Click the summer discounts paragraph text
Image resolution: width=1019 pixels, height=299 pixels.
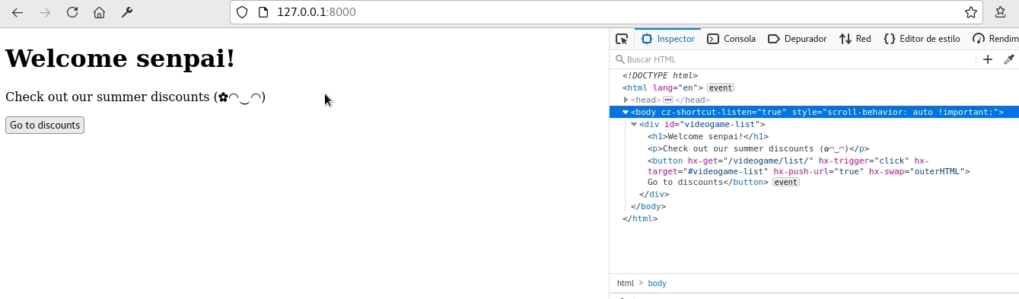(135, 97)
